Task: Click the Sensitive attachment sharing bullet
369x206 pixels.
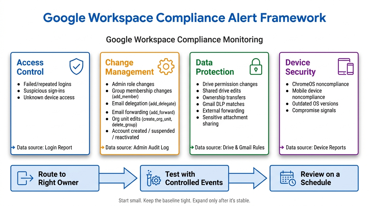Action: [x=222, y=120]
